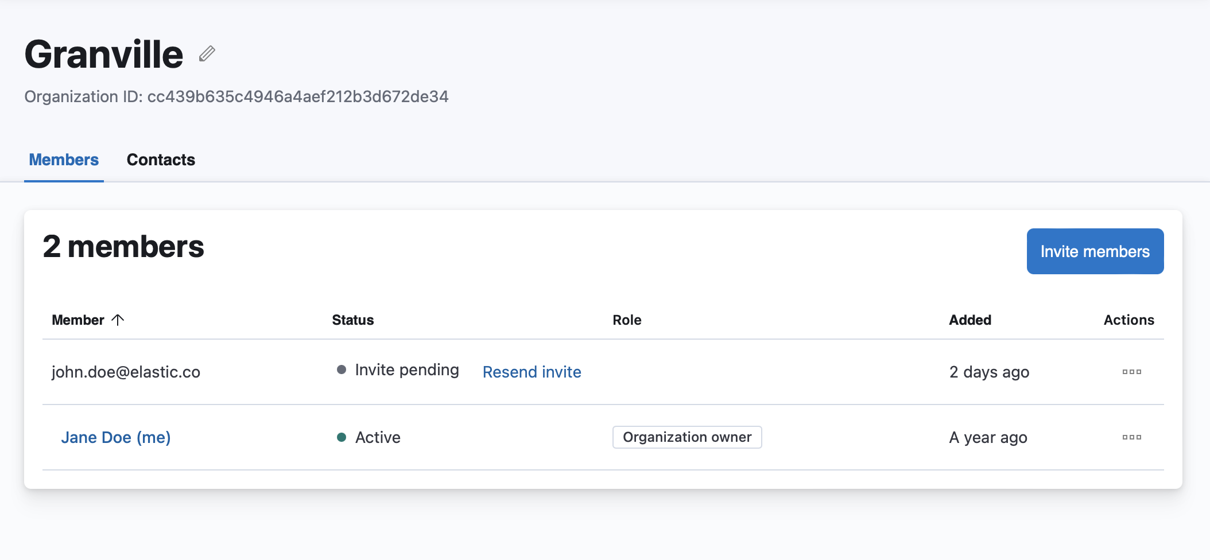Click the Organization owner role badge
1210x560 pixels.
(687, 437)
